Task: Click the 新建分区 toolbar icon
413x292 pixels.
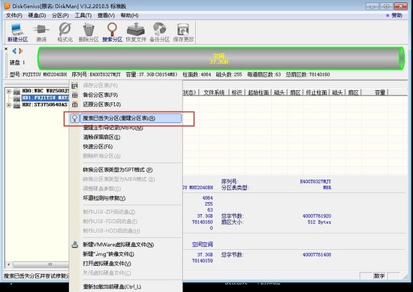Action: click(17, 32)
